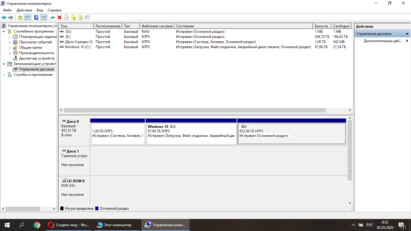
Task: Click the gray Forward arrow in toolbar
Action: 11,17
